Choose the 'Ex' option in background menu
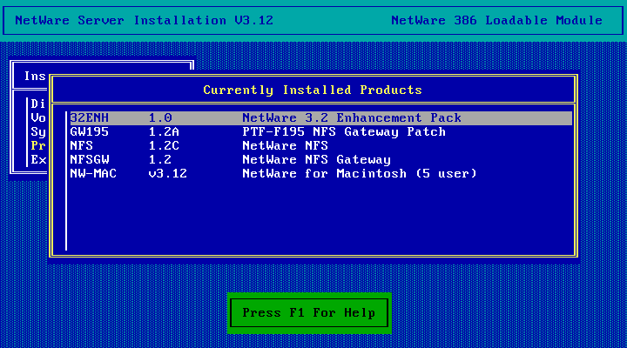 click(x=38, y=160)
